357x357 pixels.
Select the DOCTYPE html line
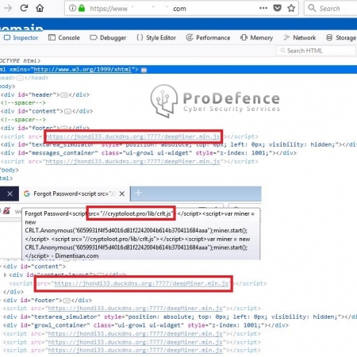click(x=20, y=61)
